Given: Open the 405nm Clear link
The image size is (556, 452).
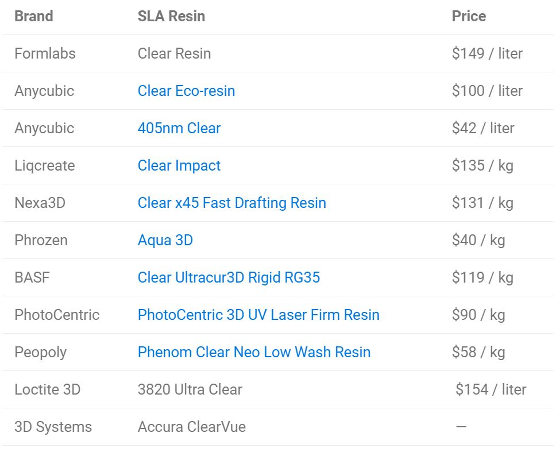Looking at the screenshot, I should point(179,128).
